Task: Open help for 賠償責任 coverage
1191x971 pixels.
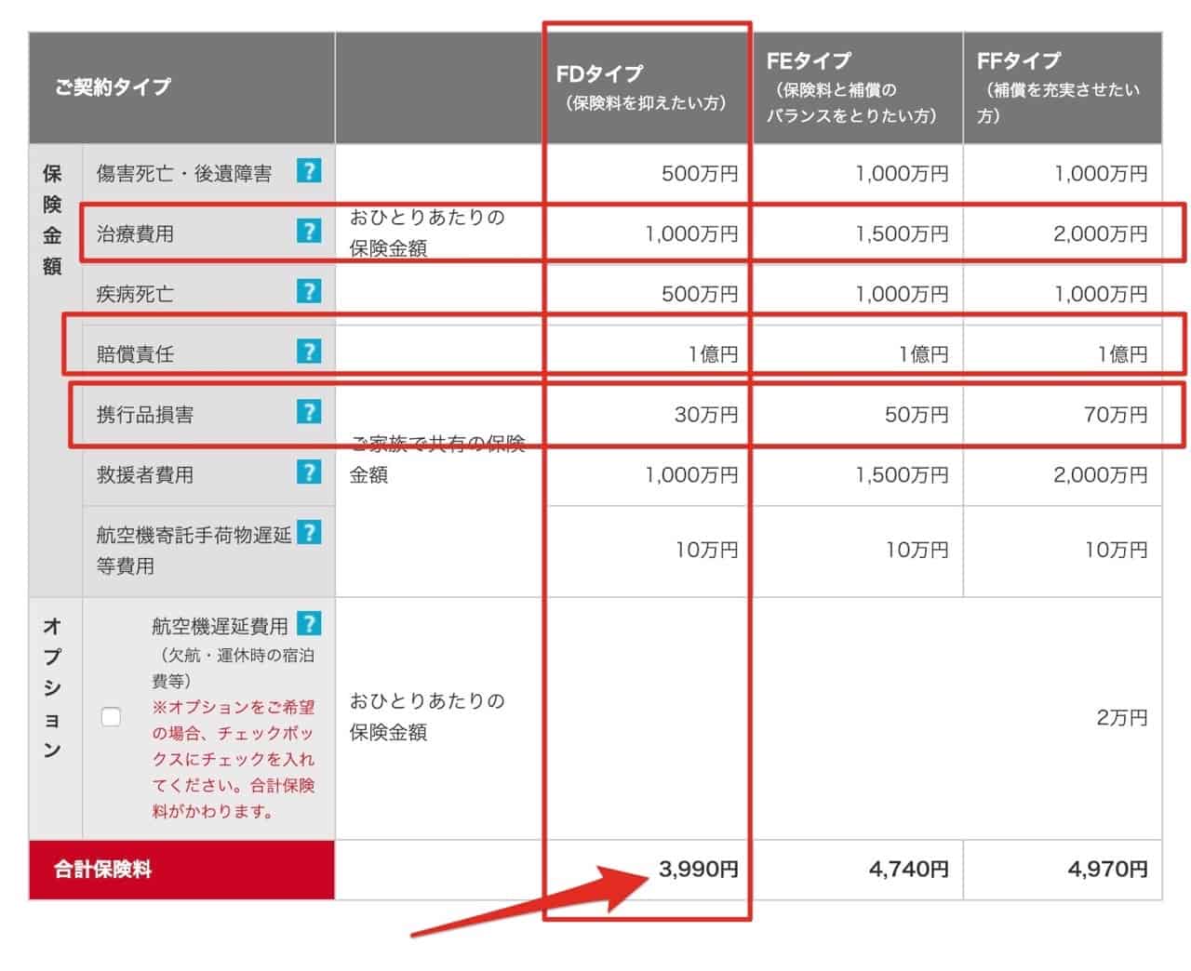Action: (x=308, y=352)
